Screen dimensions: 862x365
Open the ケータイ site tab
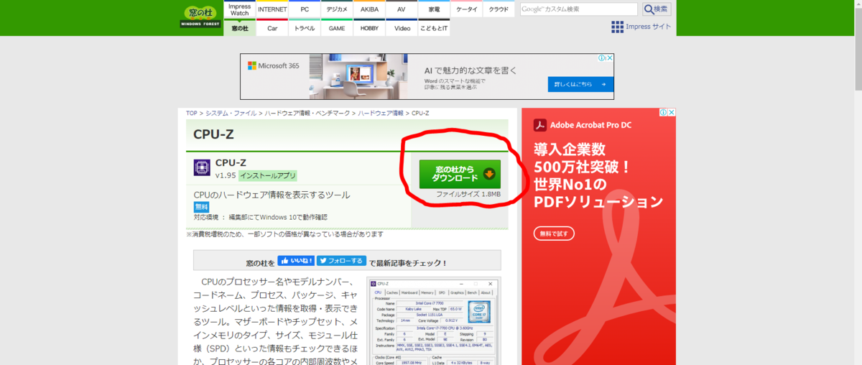tap(467, 9)
